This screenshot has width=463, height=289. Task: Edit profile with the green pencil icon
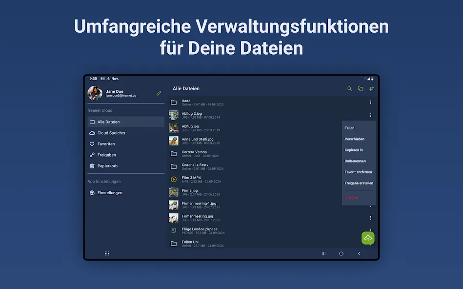tap(159, 93)
